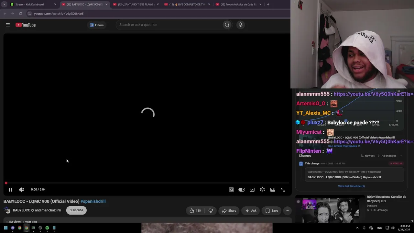
Task: Click the pluxz7 username in chat
Action: (315, 123)
